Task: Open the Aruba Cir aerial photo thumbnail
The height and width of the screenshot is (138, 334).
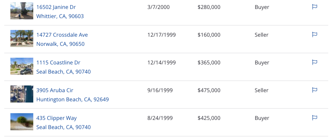Action: click(x=22, y=94)
